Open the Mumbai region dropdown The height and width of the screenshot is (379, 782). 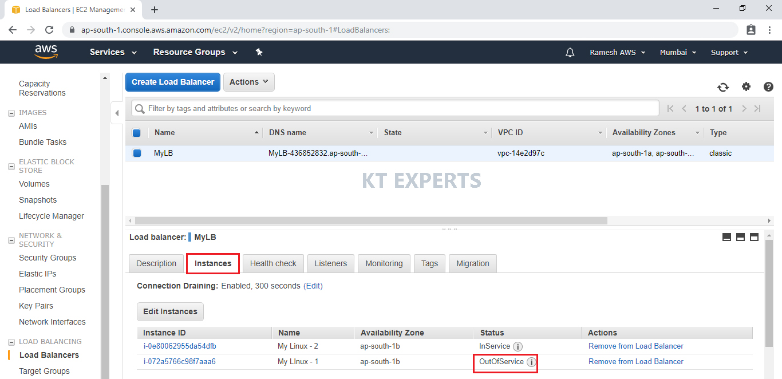(x=678, y=52)
